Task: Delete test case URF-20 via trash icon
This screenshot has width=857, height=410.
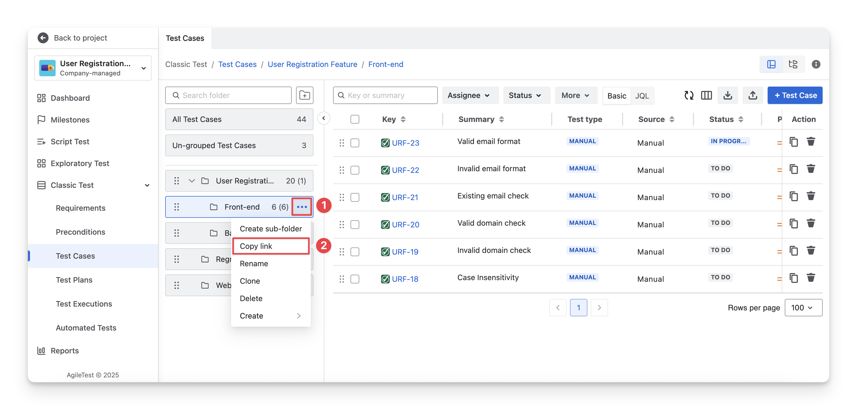Action: [811, 223]
